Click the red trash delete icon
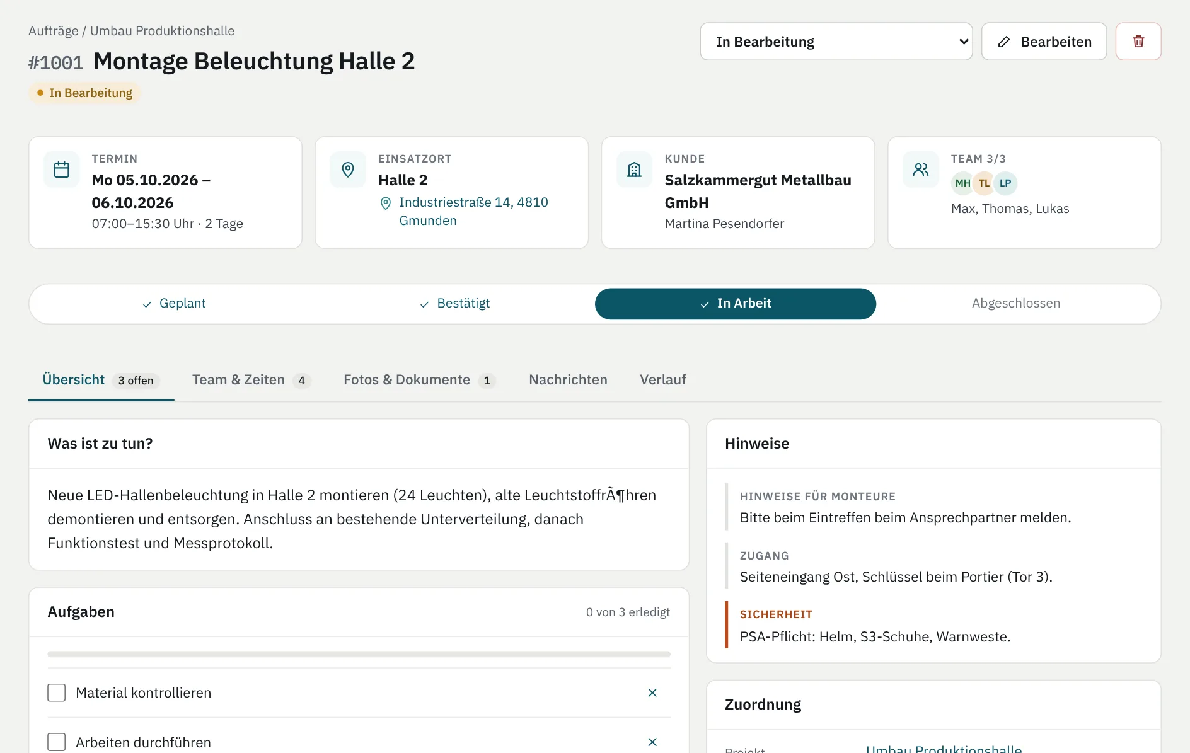The width and height of the screenshot is (1190, 753). click(x=1138, y=42)
